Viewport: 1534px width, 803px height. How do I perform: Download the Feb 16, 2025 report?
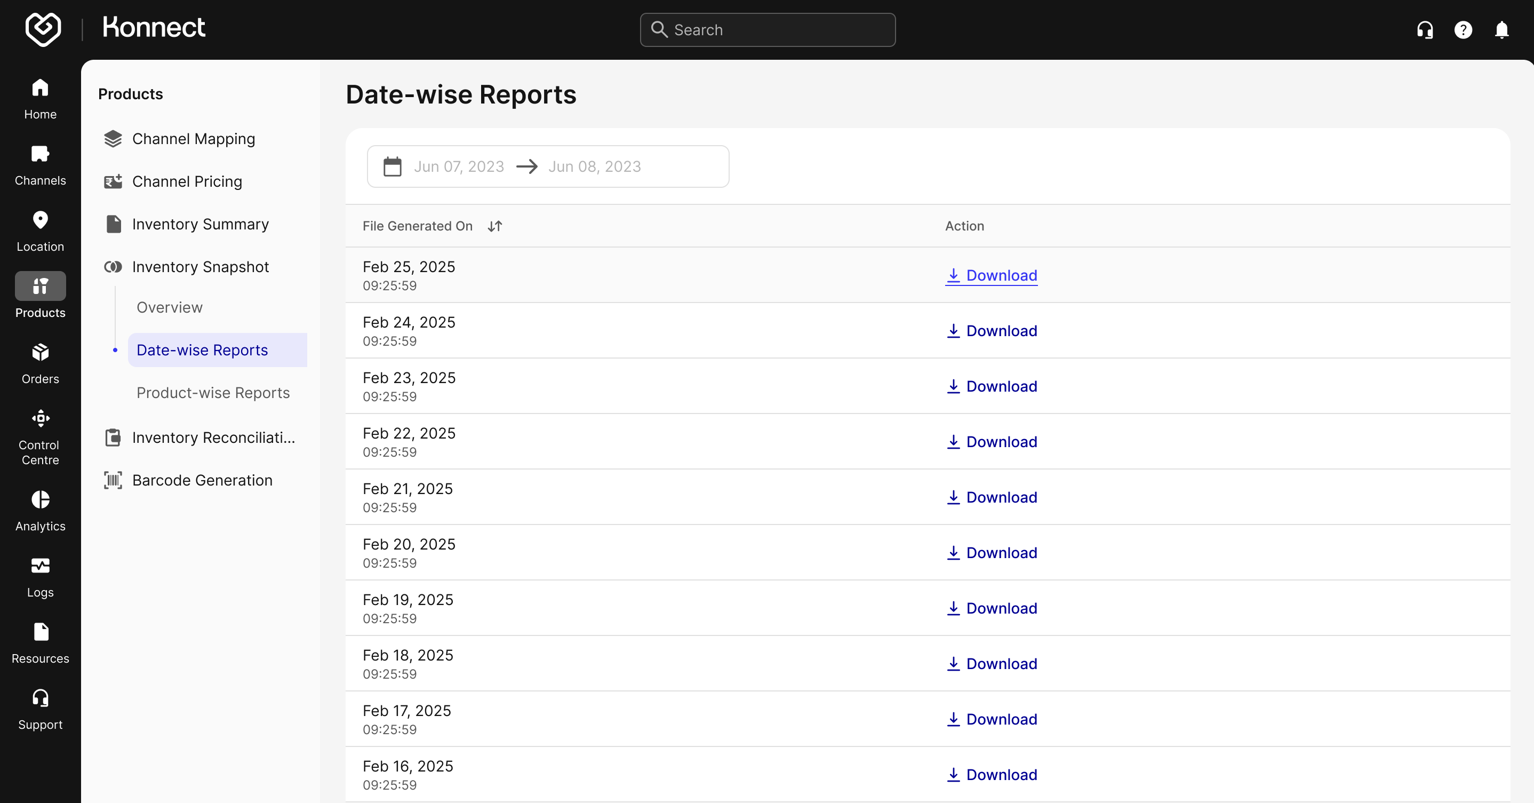[992, 774]
